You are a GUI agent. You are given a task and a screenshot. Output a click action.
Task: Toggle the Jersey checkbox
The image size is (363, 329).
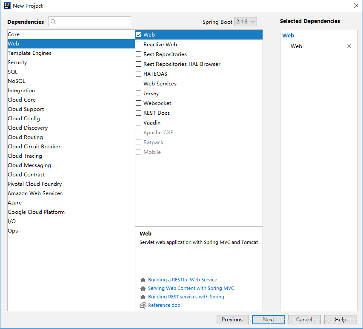[138, 94]
